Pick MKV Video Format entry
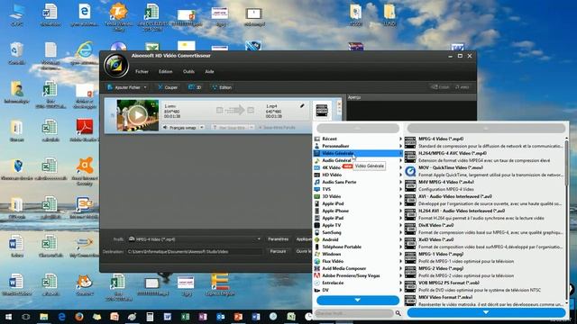Image resolution: width=577 pixels, height=324 pixels. pos(484,300)
